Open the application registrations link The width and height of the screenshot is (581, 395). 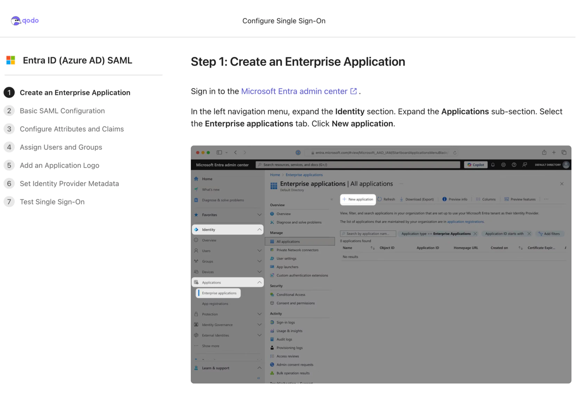click(x=466, y=222)
